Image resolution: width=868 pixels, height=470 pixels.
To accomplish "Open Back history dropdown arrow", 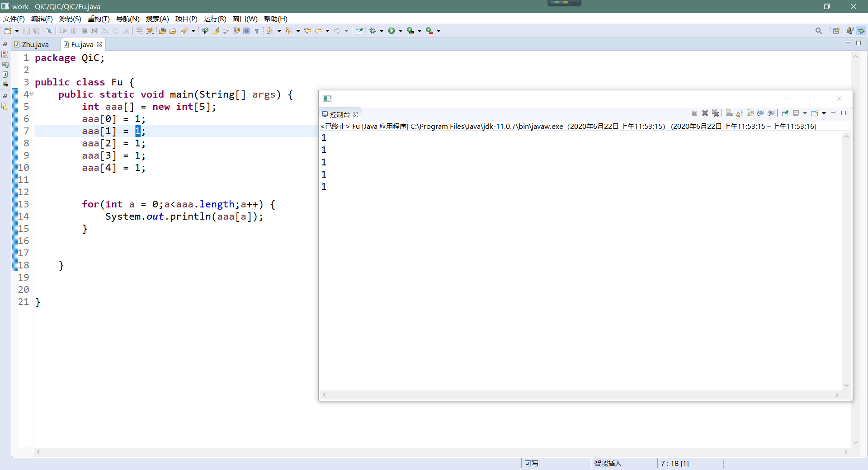I will click(327, 31).
